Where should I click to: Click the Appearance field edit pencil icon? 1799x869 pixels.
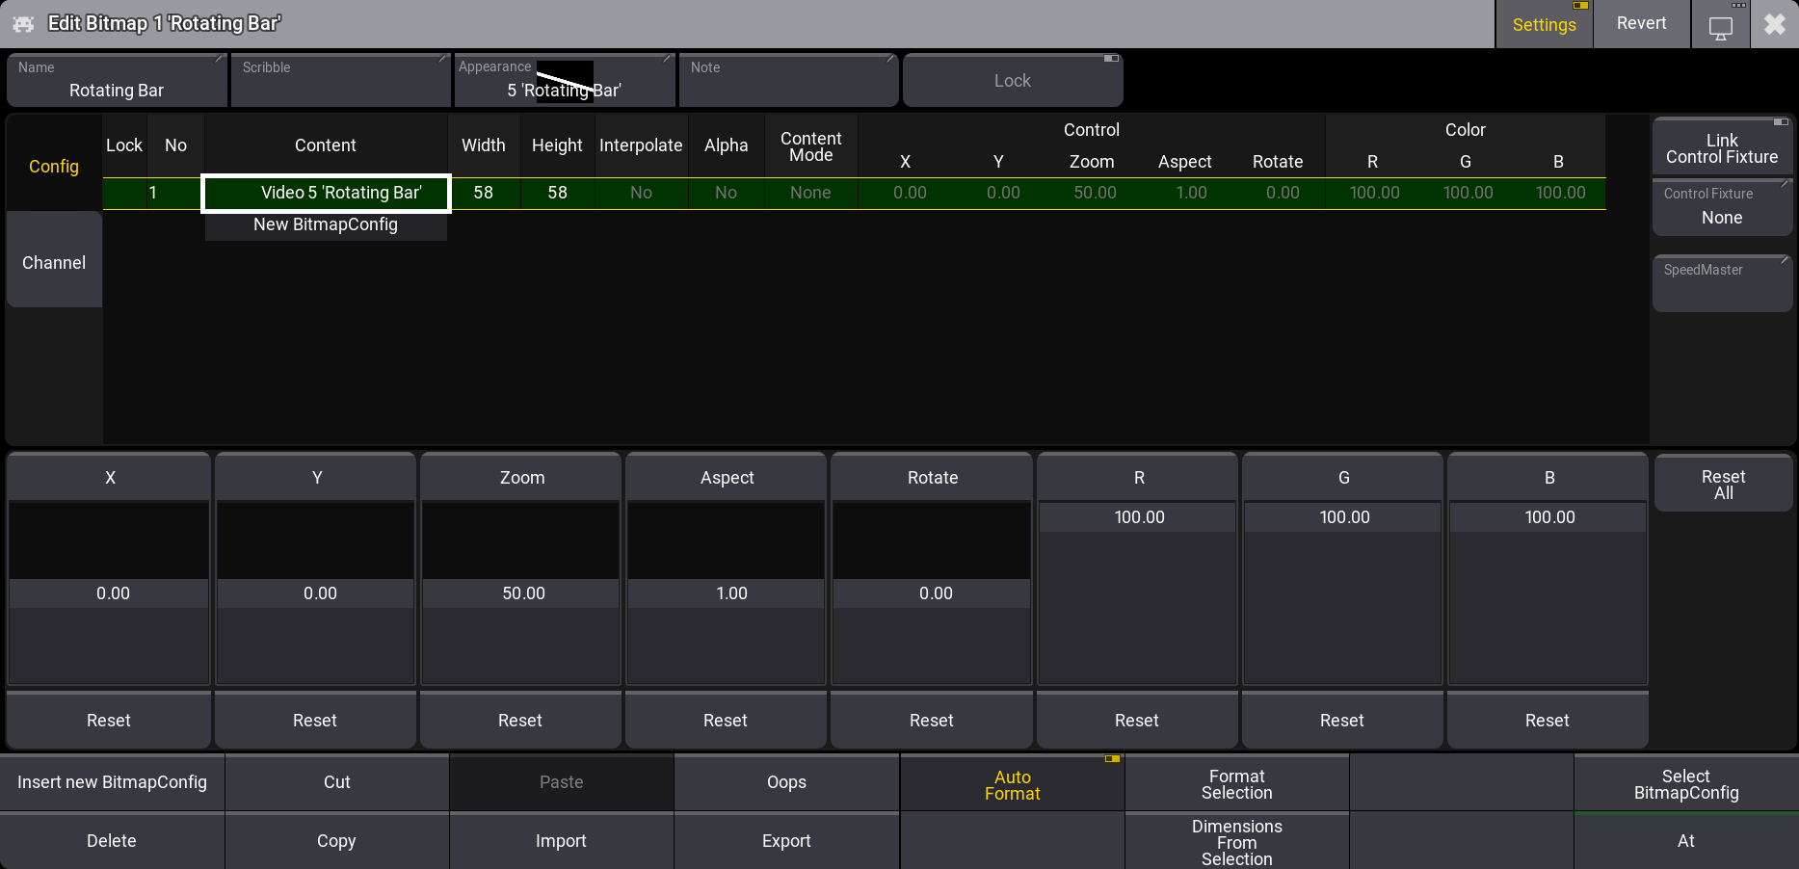click(x=666, y=60)
